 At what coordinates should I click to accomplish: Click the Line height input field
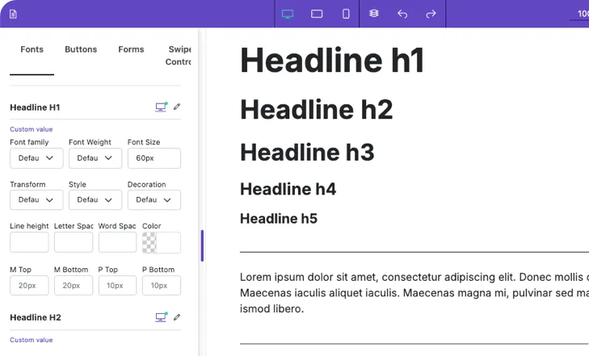tap(29, 242)
